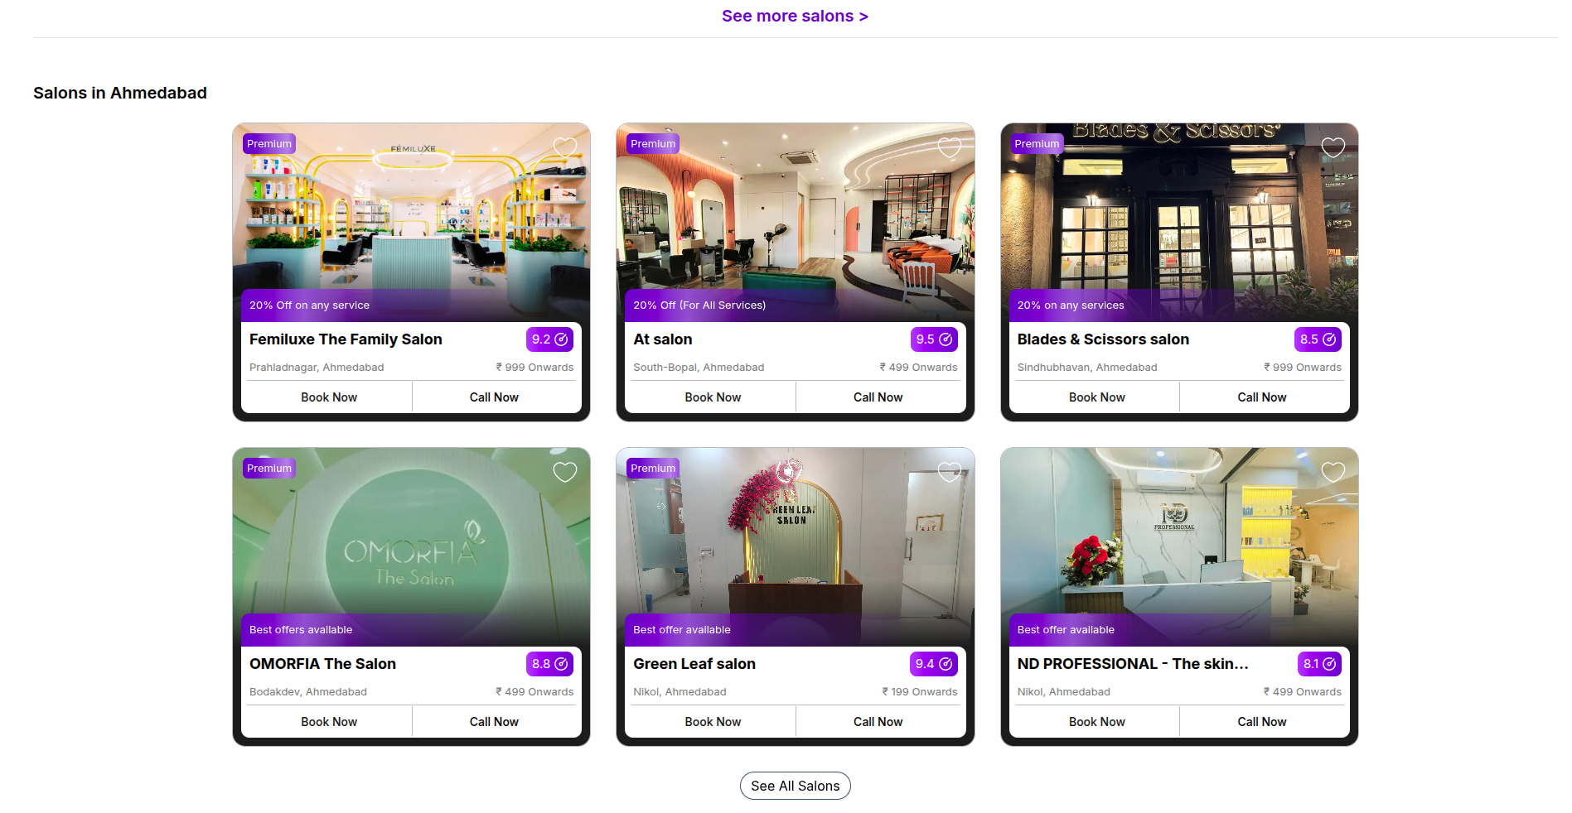Favorite Femiluxe The Family Salon with heart icon
Viewport: 1572px width, 813px height.
tap(565, 148)
